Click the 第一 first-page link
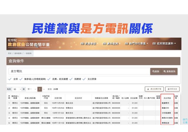 (x=30, y=89)
